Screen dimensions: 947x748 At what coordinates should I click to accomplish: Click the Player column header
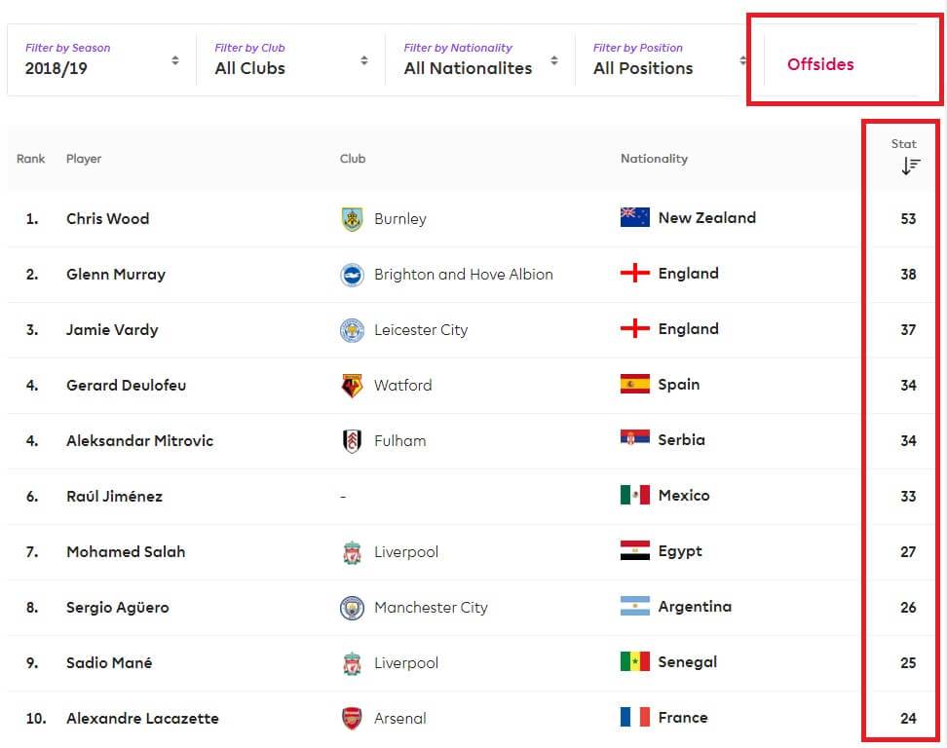[84, 159]
